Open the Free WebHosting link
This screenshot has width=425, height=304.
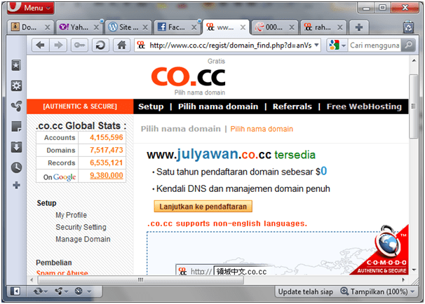pyautogui.click(x=363, y=106)
